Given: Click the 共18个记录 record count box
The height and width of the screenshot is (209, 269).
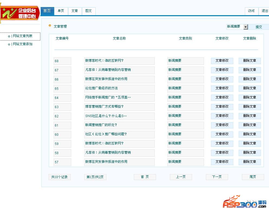Looking at the screenshot, I should point(60,177).
